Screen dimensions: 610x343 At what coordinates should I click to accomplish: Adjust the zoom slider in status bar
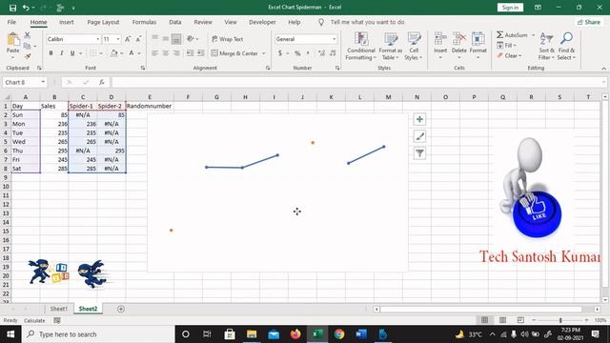coord(560,320)
